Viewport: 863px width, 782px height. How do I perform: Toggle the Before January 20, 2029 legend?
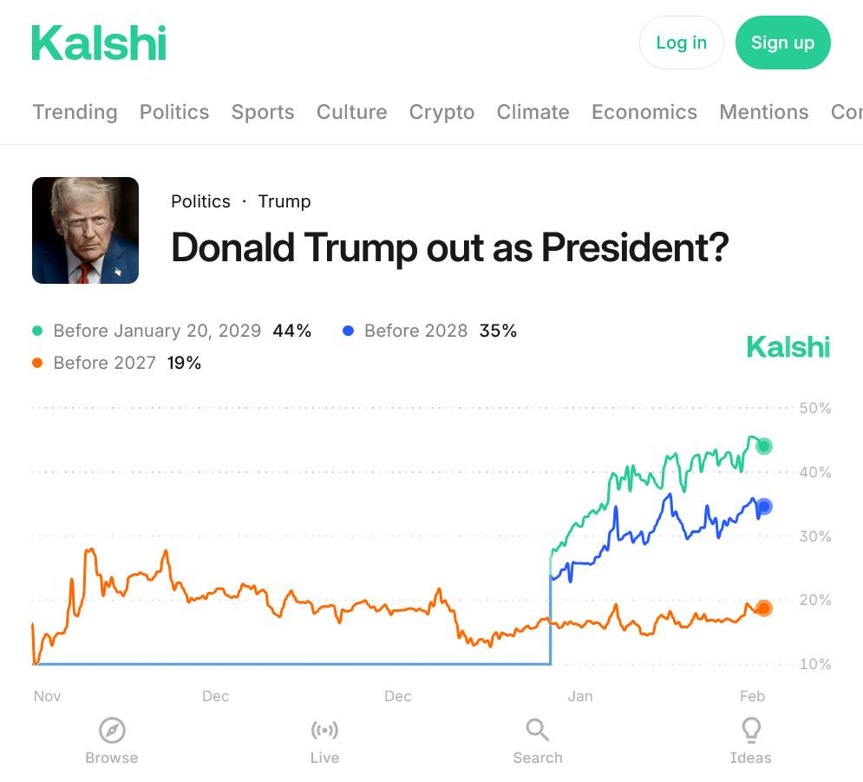pyautogui.click(x=157, y=331)
